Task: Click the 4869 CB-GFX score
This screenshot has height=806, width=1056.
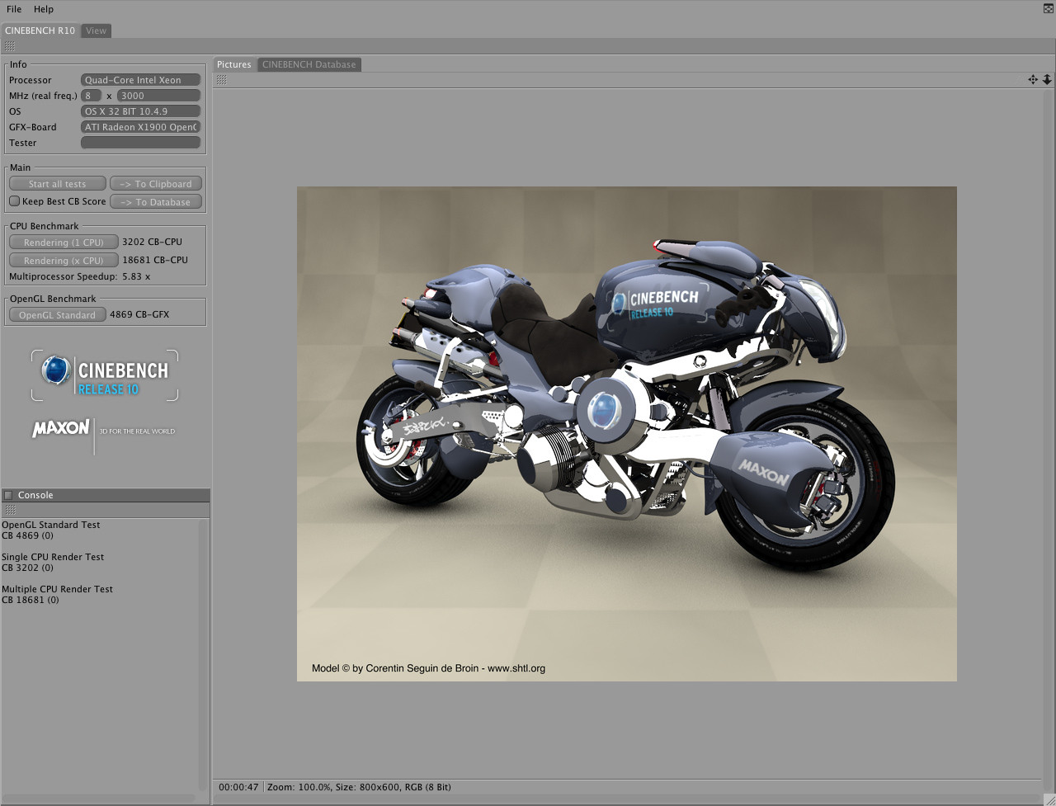Action: (x=139, y=314)
